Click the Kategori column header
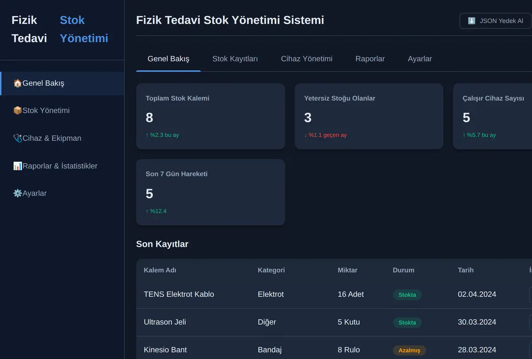Screen dimensions: 532x359 [271, 270]
